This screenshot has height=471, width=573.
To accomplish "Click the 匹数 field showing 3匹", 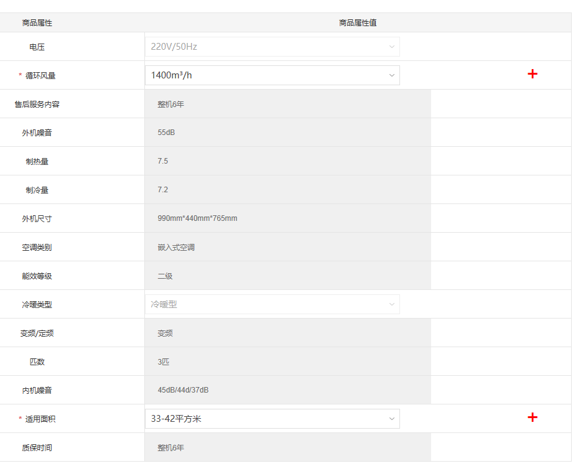I will point(287,361).
